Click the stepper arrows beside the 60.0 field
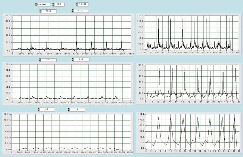The height and width of the screenshot is (157, 243). [x=53, y=5]
